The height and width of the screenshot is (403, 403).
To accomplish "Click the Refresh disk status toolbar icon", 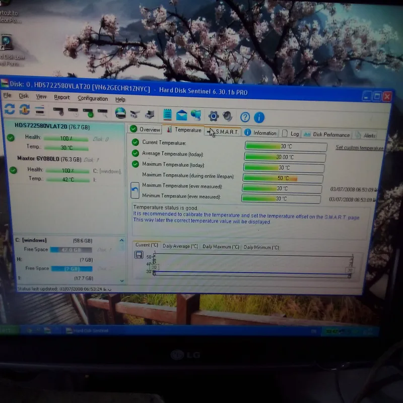I will 10,109.
